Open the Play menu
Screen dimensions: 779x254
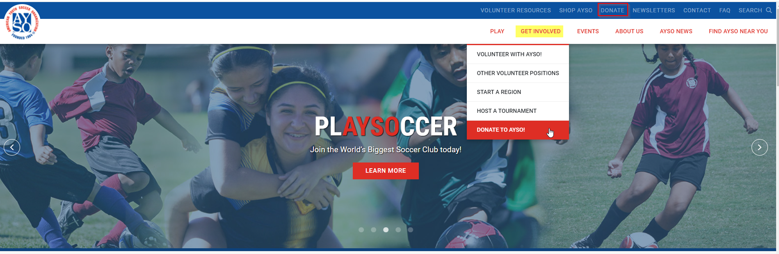(497, 31)
